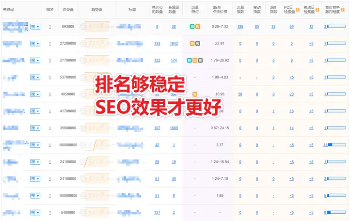Open 搜 dropdown in the 27200000 row
349x221 pixels.
click(35, 44)
